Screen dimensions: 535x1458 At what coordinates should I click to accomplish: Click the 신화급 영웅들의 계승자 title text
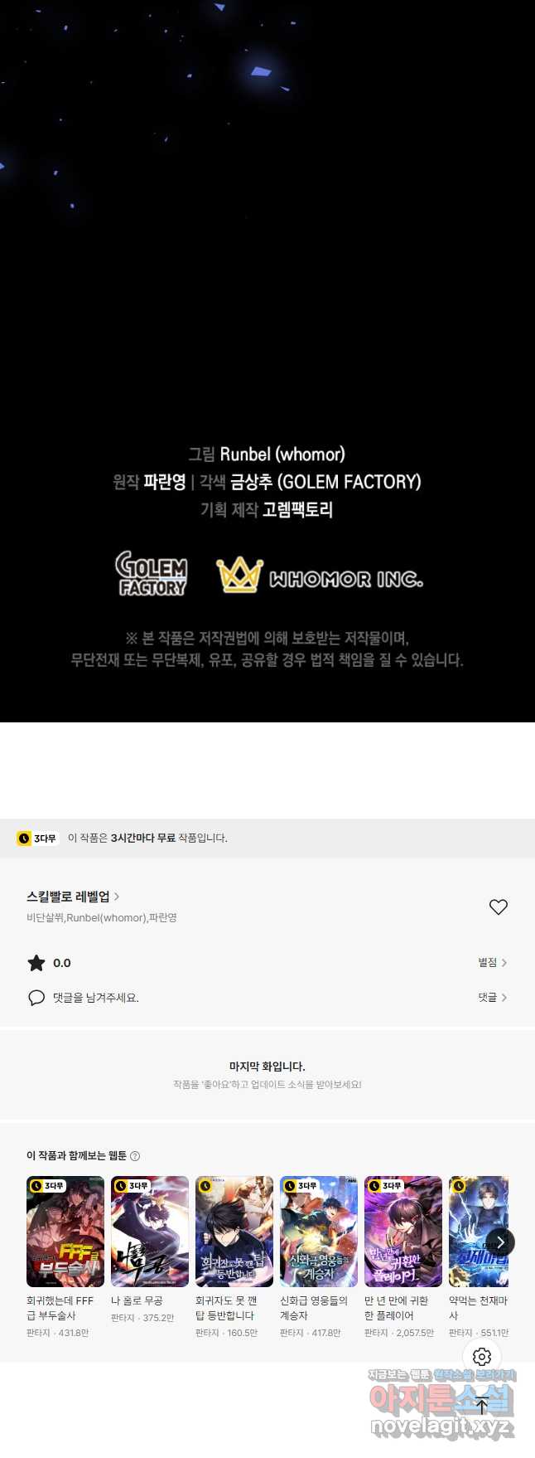click(314, 1309)
